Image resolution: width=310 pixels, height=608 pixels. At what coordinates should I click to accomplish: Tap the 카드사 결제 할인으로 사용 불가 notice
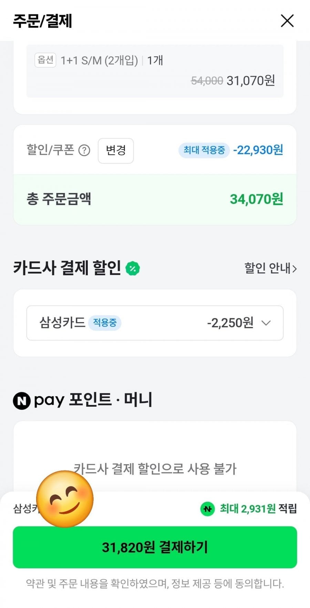(x=155, y=469)
